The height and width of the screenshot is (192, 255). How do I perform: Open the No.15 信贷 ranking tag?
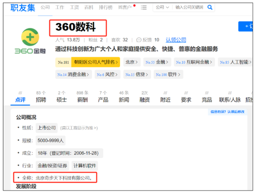[x=137, y=75]
